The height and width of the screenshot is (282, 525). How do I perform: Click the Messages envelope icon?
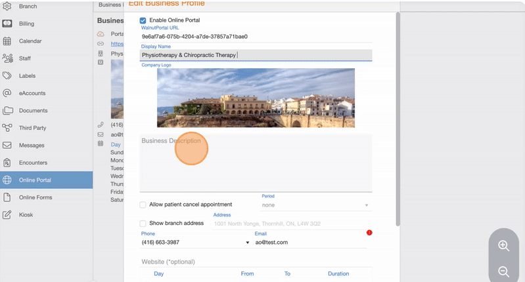[x=7, y=145]
